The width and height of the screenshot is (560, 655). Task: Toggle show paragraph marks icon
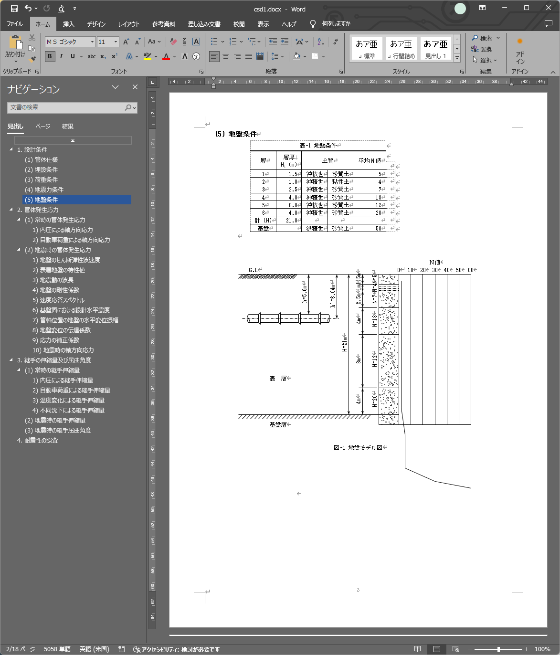[336, 42]
